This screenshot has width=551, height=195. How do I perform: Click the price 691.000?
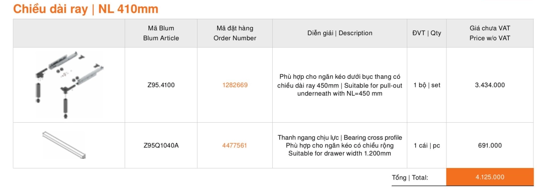coord(489,146)
